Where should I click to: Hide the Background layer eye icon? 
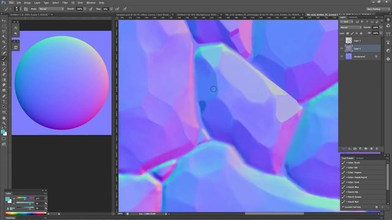(342, 56)
